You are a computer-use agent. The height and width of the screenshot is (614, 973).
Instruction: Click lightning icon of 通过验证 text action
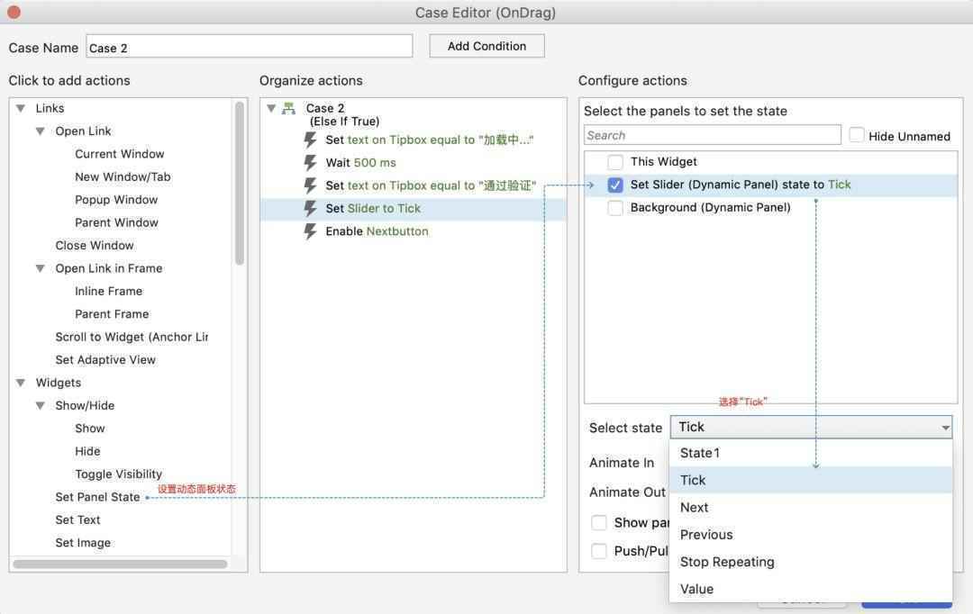310,185
